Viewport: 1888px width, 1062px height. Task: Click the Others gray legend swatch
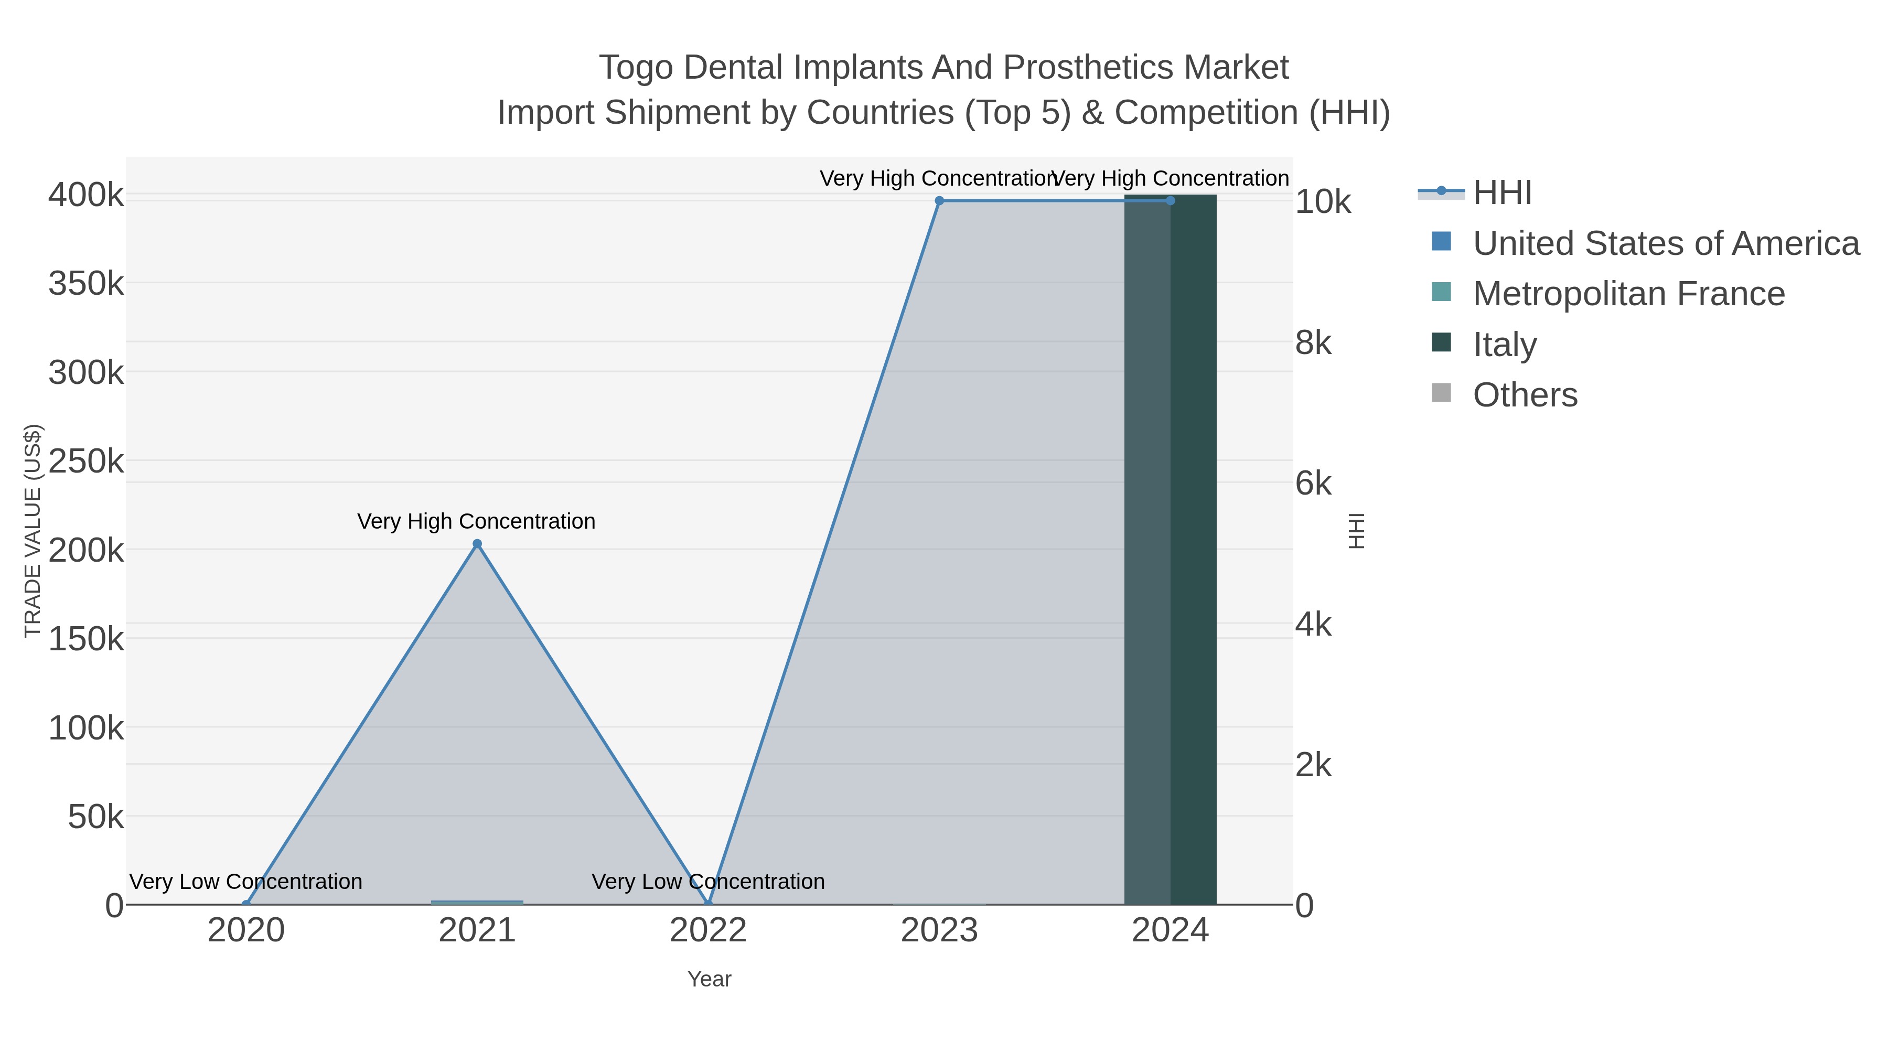click(x=1441, y=393)
